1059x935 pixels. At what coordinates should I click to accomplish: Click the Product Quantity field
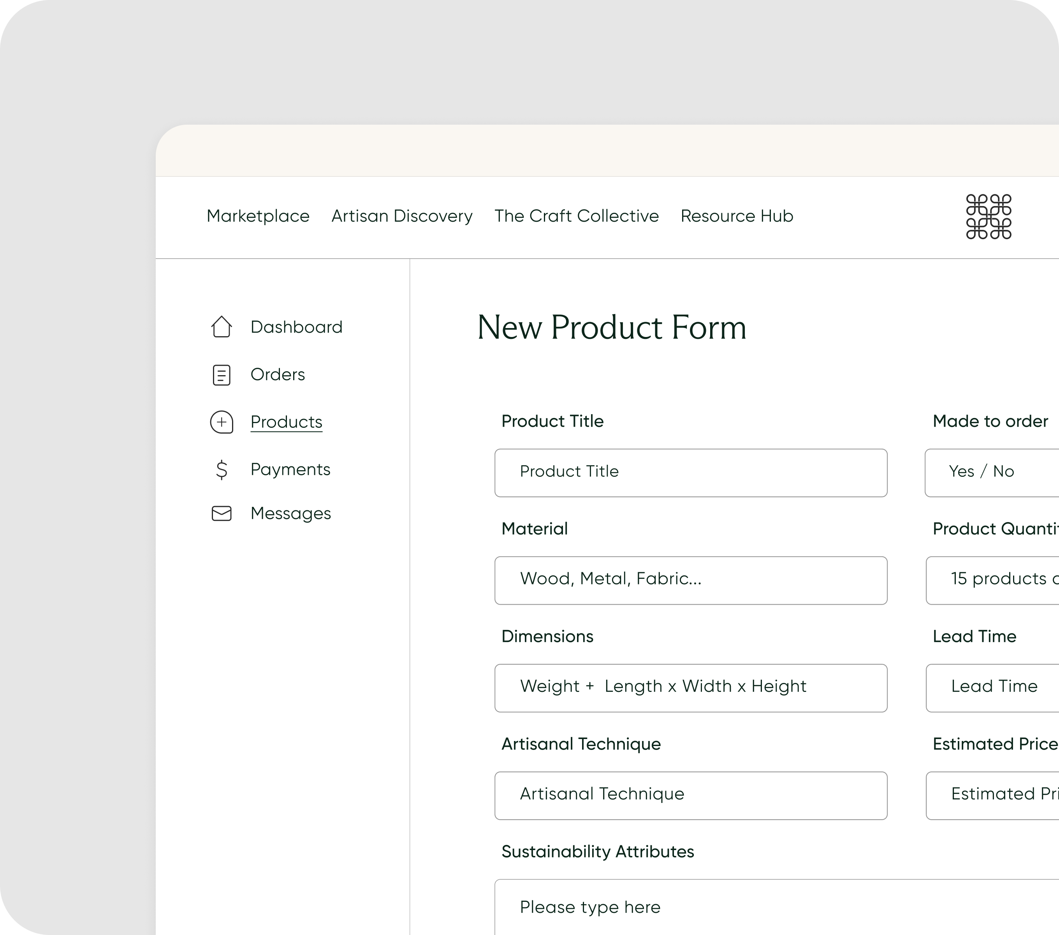coord(992,580)
